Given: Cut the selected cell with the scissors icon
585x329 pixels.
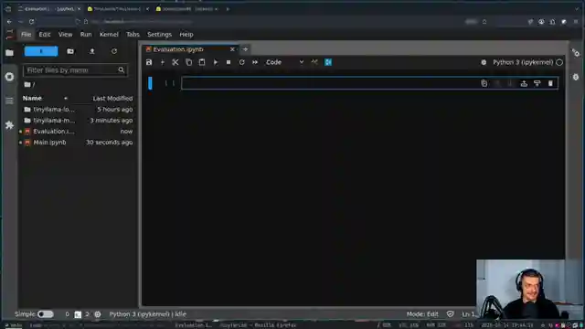Looking at the screenshot, I should [175, 62].
